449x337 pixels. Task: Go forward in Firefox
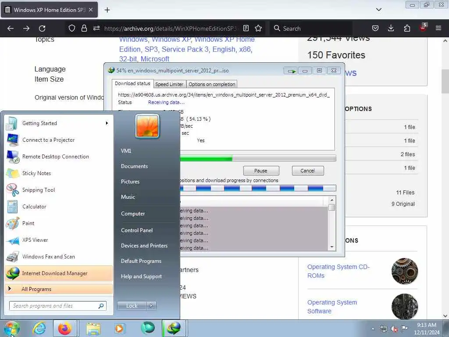(x=26, y=29)
